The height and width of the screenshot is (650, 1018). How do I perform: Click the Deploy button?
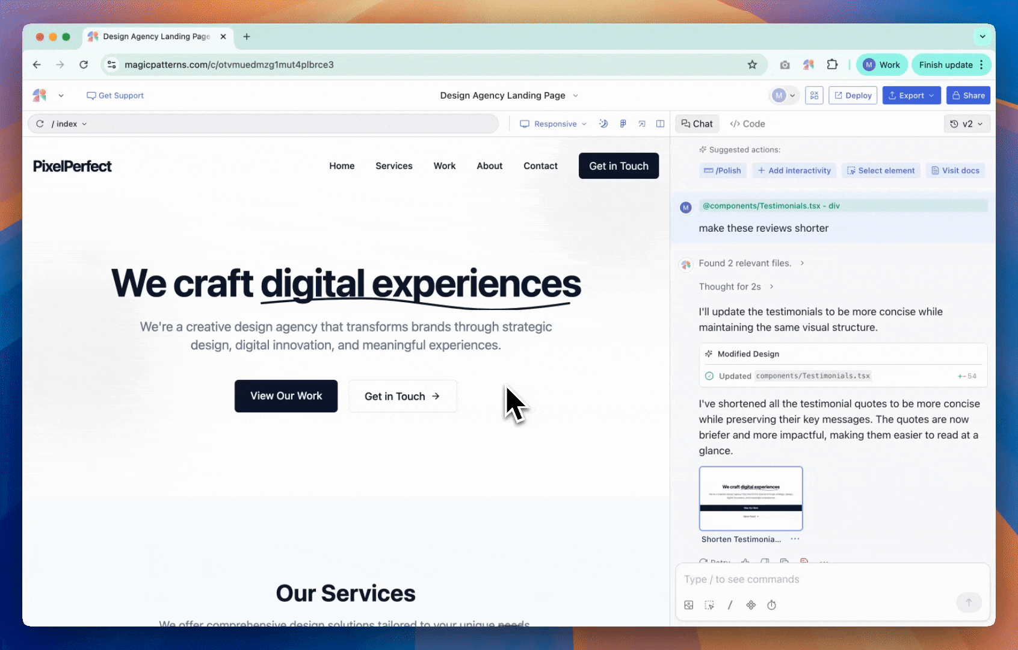[x=853, y=96]
